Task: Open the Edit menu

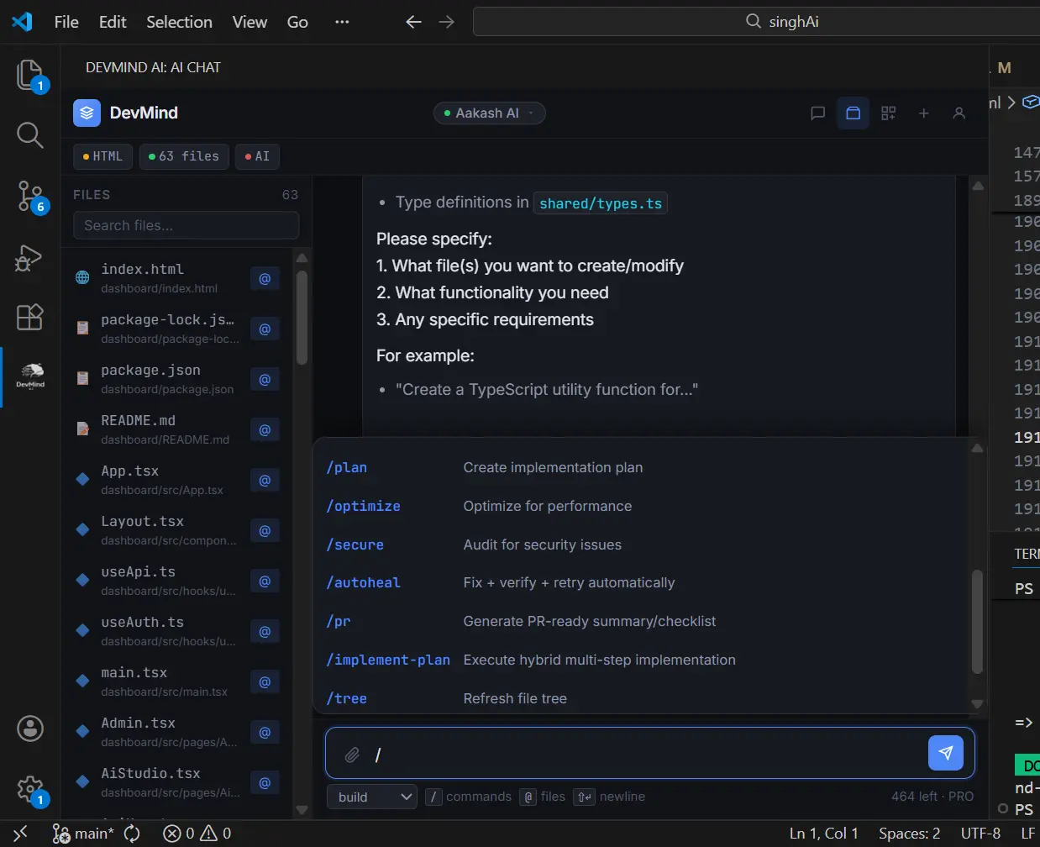Action: pos(113,22)
